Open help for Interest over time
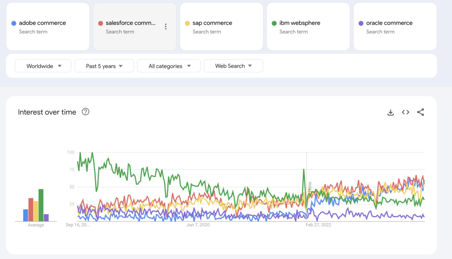This screenshot has width=452, height=259. [85, 112]
